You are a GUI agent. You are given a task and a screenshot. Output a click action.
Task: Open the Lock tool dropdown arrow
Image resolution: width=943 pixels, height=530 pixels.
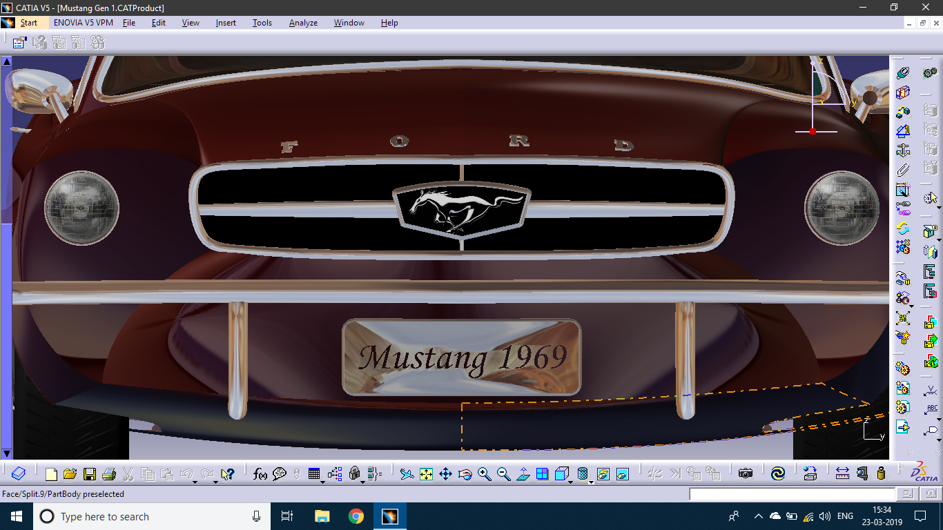pos(362,482)
